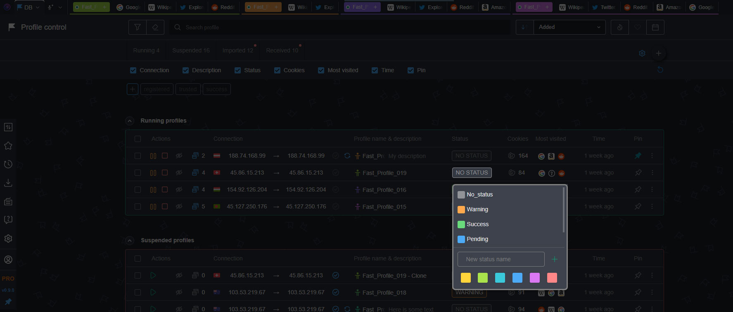Check the Fast_Profile_016 row checkbox
Screen dimensions: 733x312
(138, 189)
